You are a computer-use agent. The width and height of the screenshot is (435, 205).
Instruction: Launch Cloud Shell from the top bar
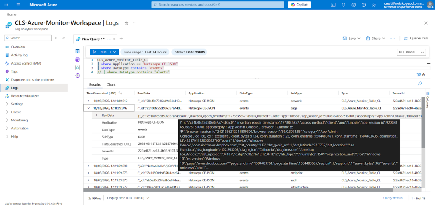tap(333, 5)
